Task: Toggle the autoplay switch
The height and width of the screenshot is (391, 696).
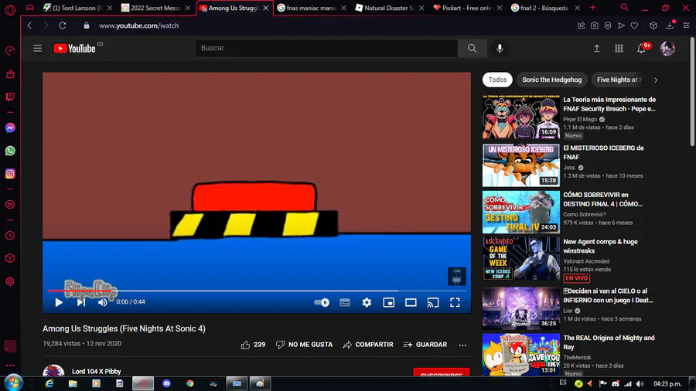Action: (x=322, y=302)
